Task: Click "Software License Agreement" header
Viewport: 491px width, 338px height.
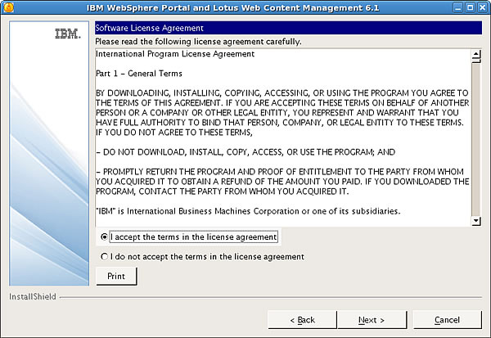Action: [x=288, y=28]
